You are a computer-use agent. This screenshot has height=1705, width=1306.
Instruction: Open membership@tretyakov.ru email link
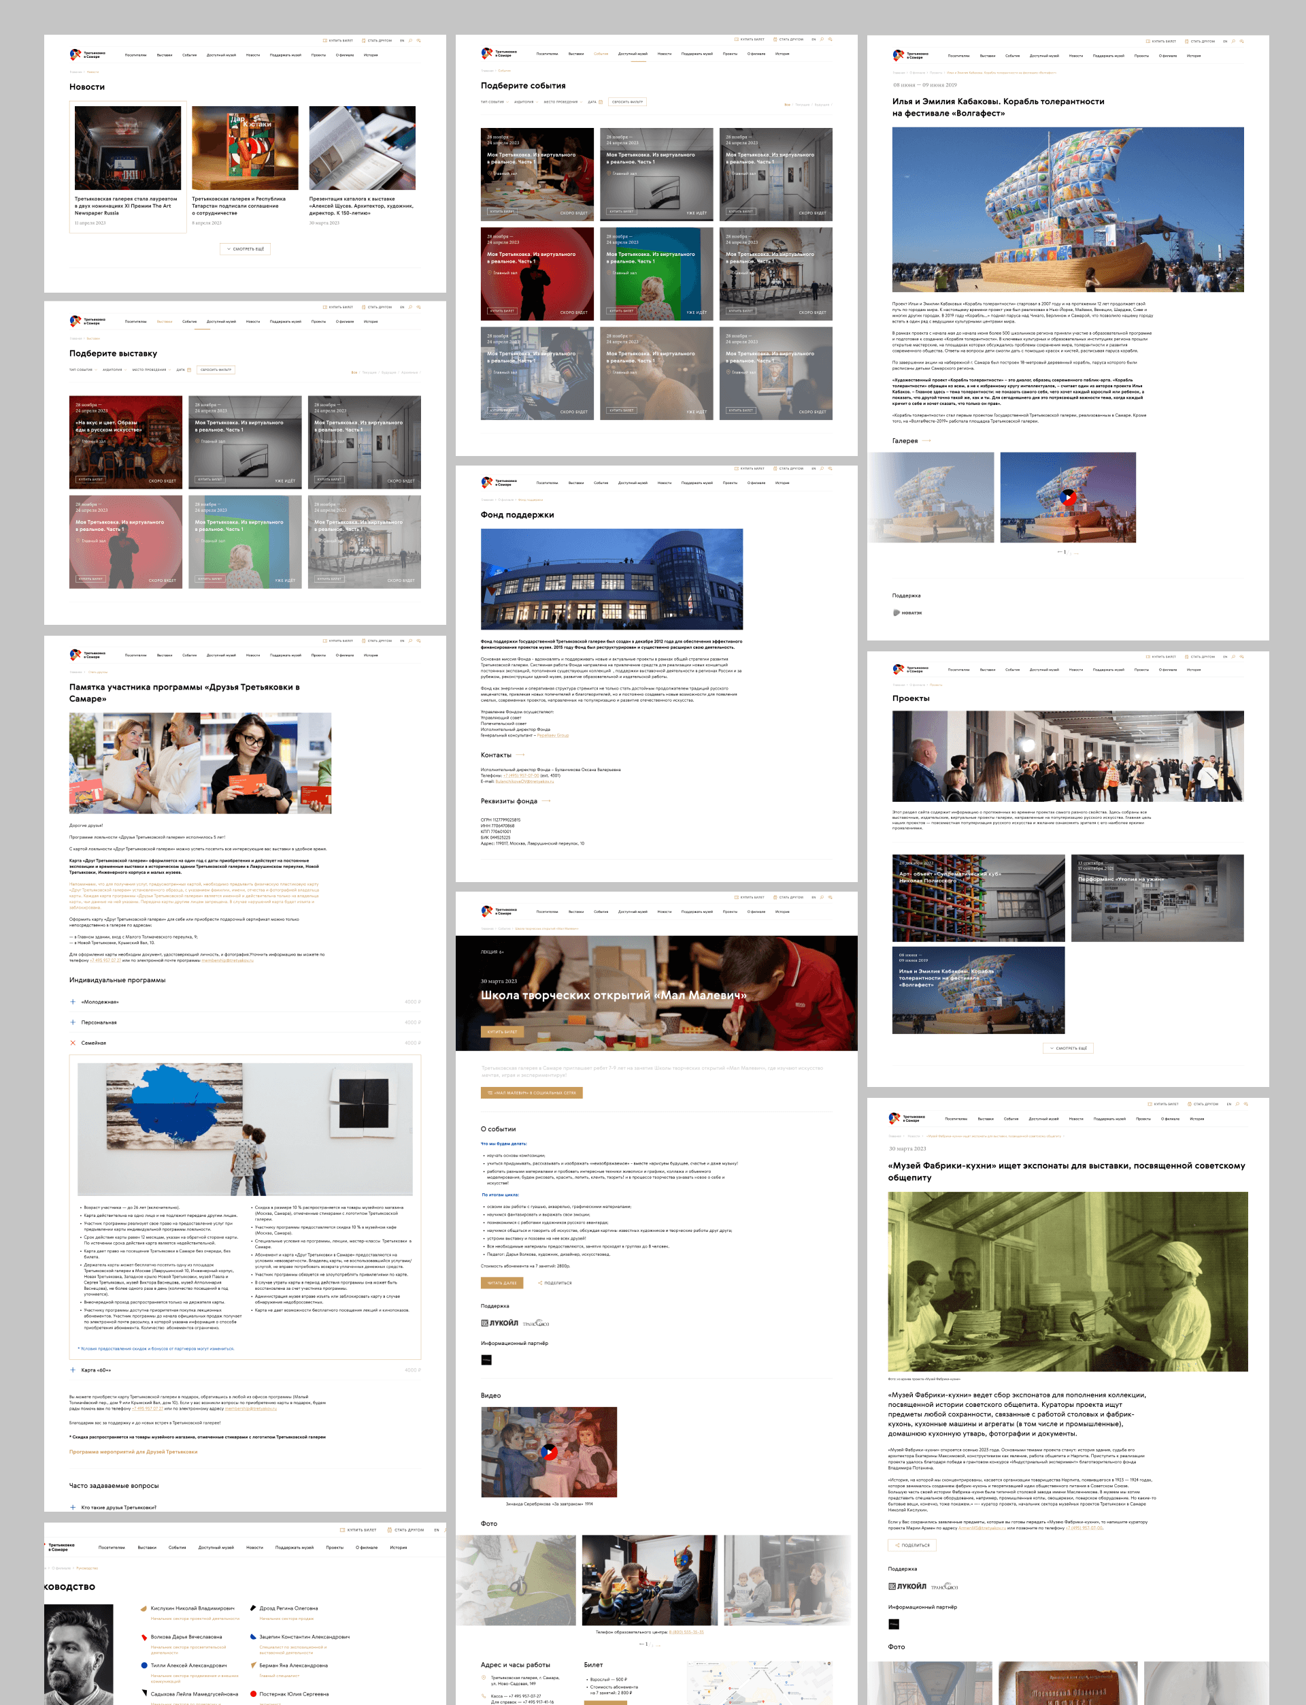tap(227, 960)
